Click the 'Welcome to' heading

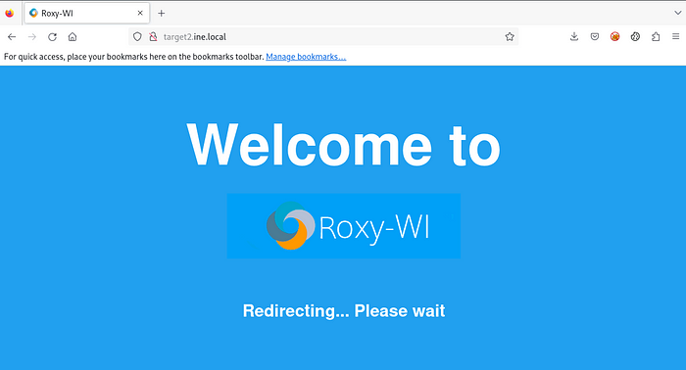click(x=343, y=145)
